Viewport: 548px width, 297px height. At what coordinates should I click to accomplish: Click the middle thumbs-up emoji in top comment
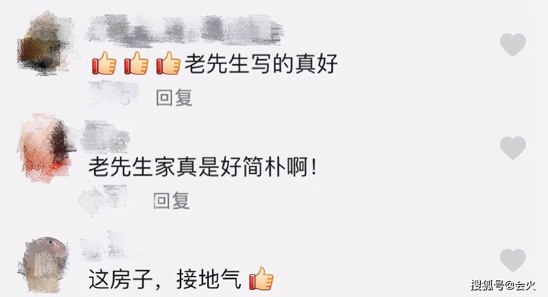pos(136,63)
